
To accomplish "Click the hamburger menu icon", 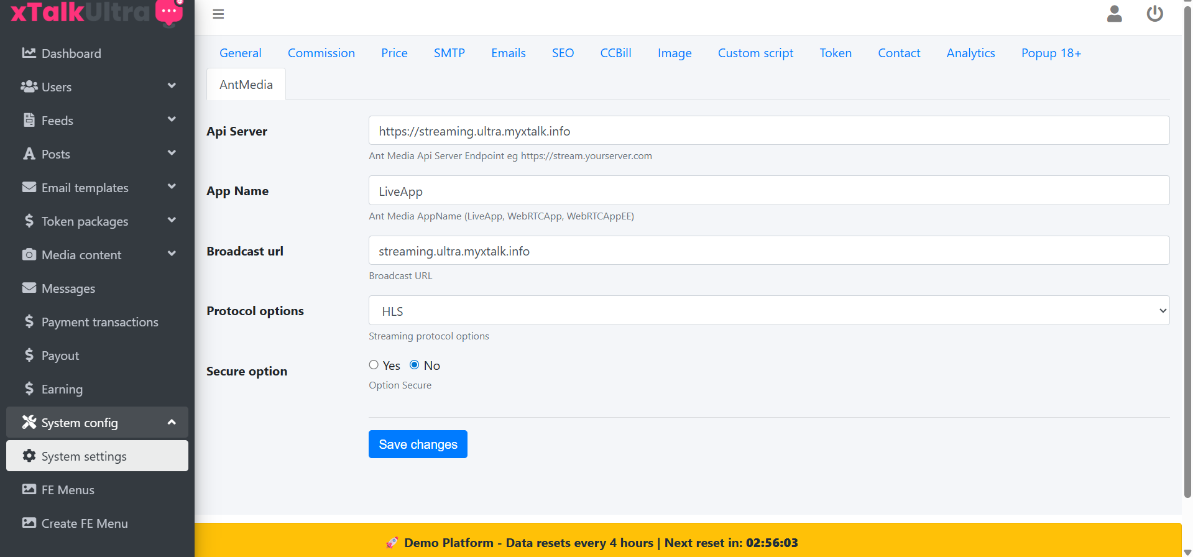I will pyautogui.click(x=218, y=14).
